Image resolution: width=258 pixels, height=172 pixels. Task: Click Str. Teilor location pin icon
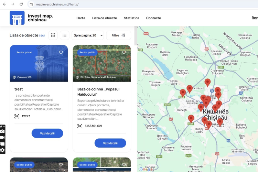77,77
